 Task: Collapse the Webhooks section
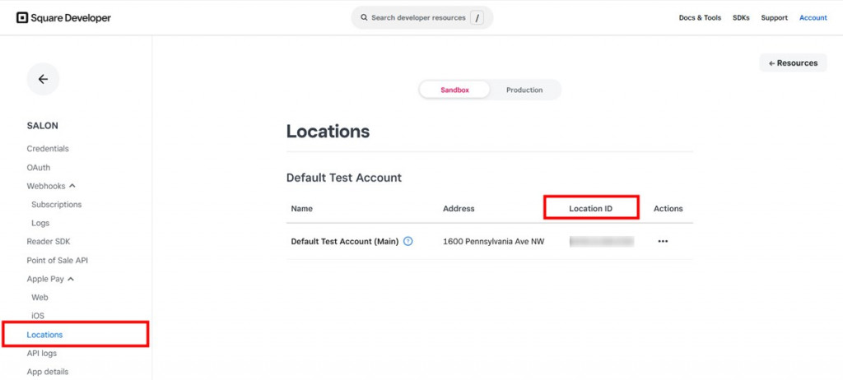pyautogui.click(x=72, y=186)
